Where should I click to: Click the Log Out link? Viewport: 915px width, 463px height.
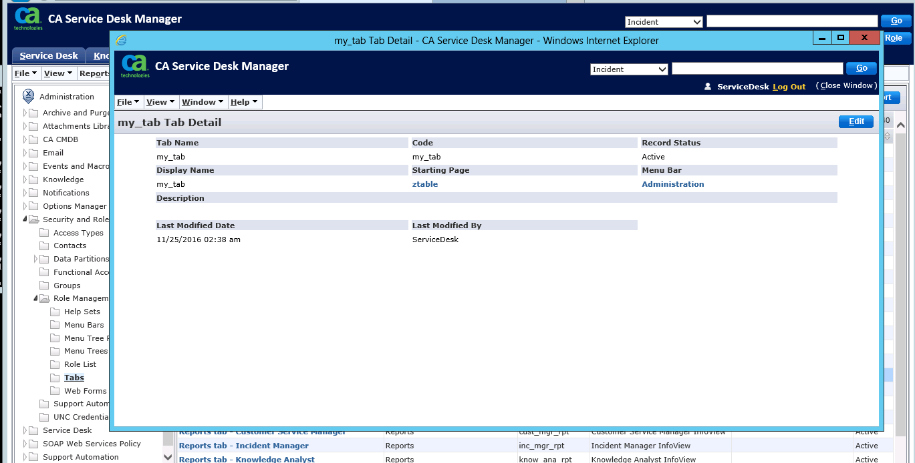point(789,87)
